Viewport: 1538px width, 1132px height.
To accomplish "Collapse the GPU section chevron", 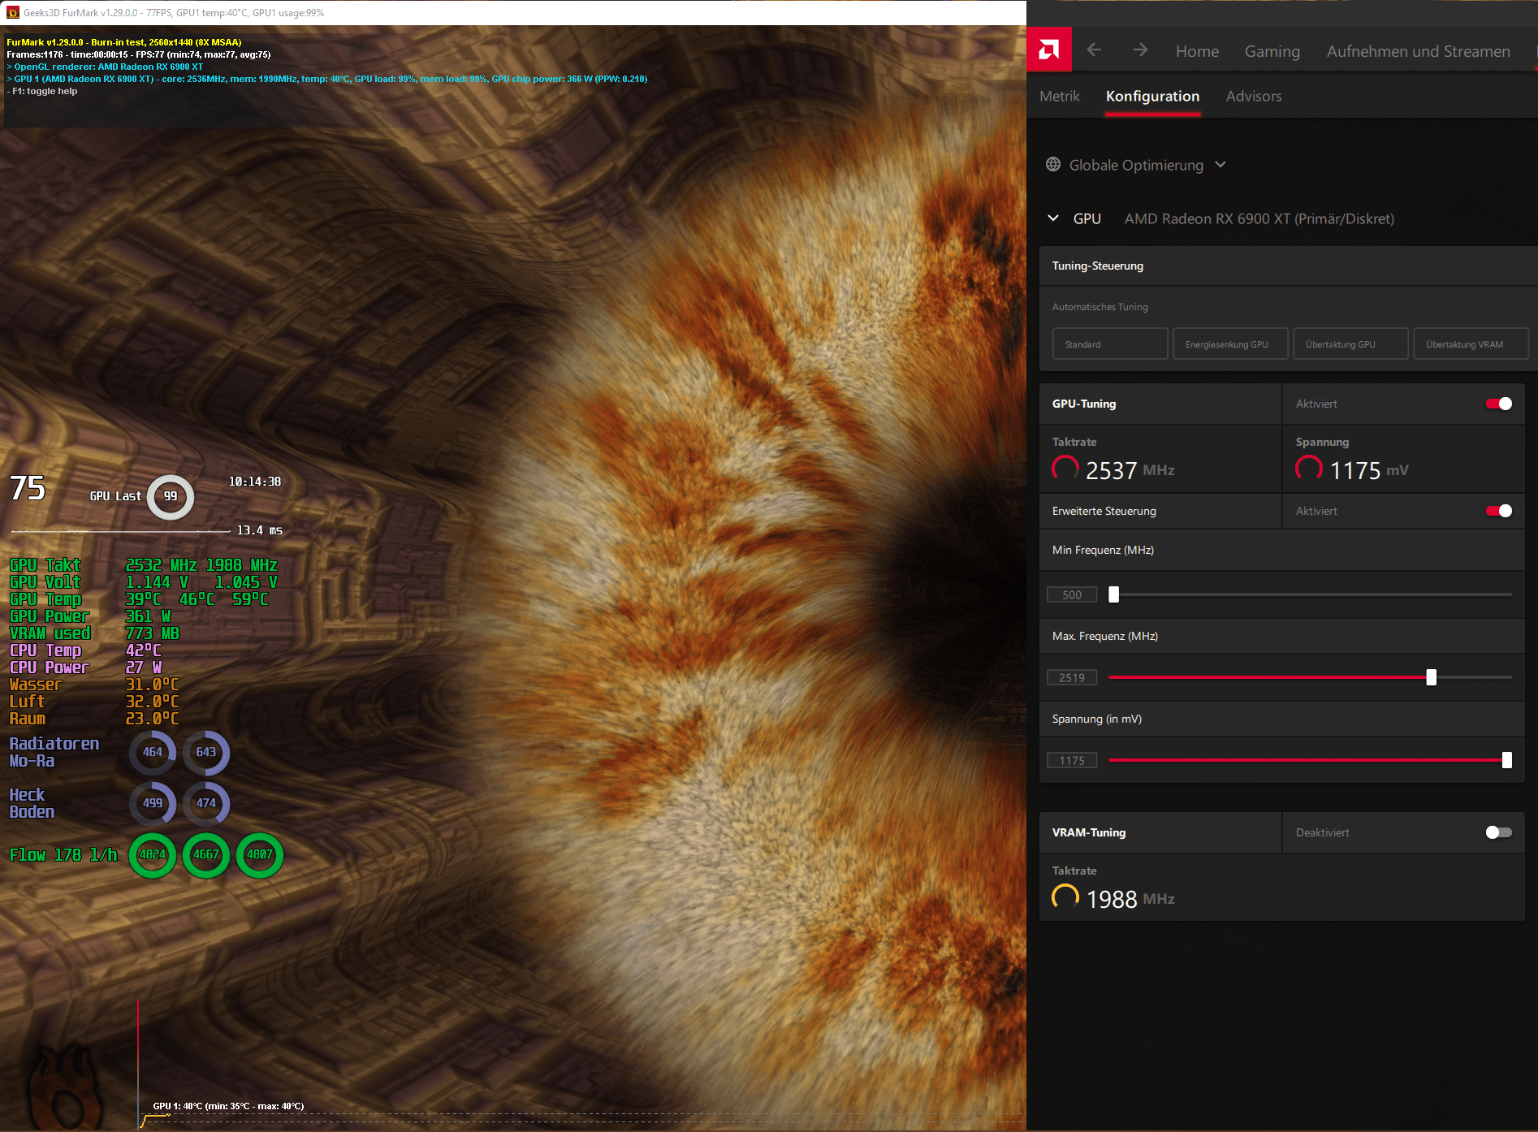I will tap(1053, 218).
